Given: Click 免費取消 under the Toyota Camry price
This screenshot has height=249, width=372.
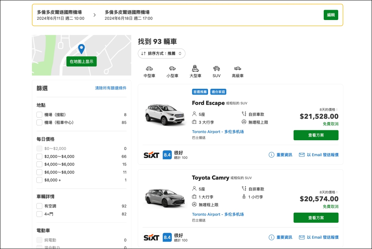Looking at the screenshot, I should pos(330,207).
